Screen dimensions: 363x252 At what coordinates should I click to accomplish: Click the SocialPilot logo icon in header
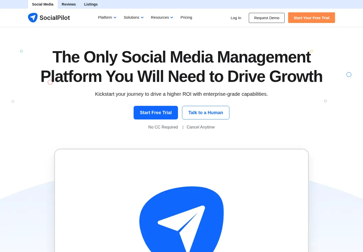(x=33, y=18)
